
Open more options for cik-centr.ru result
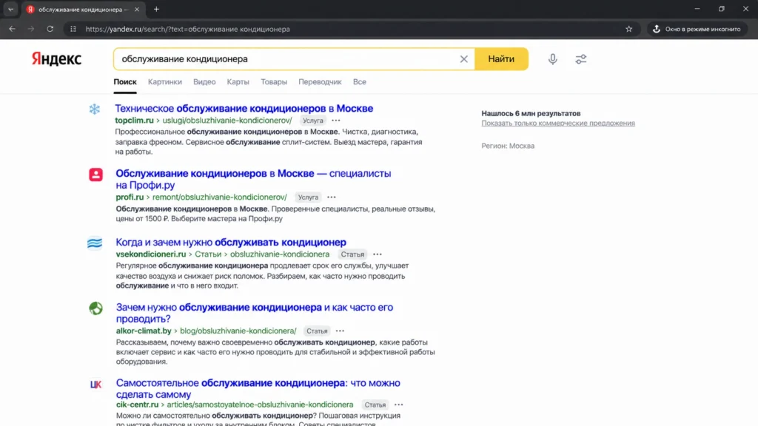coord(398,405)
